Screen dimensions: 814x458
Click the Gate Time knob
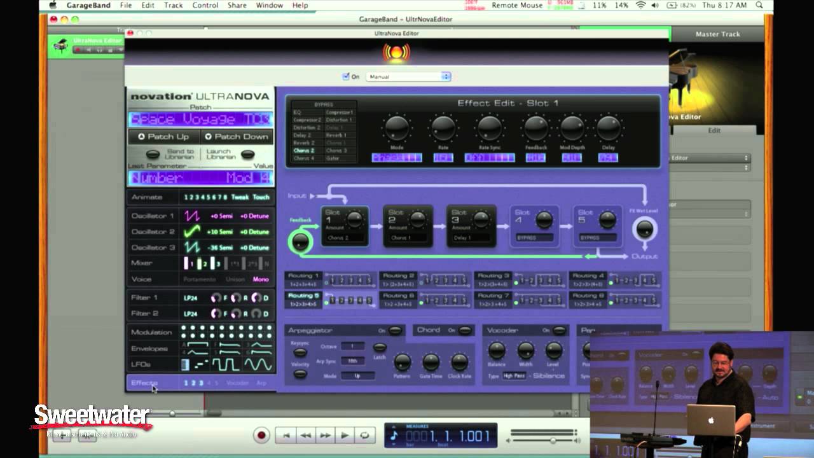(431, 362)
